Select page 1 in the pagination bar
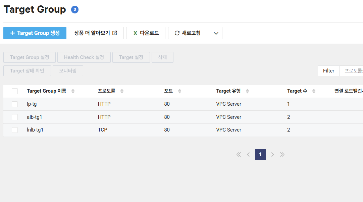 pos(260,154)
